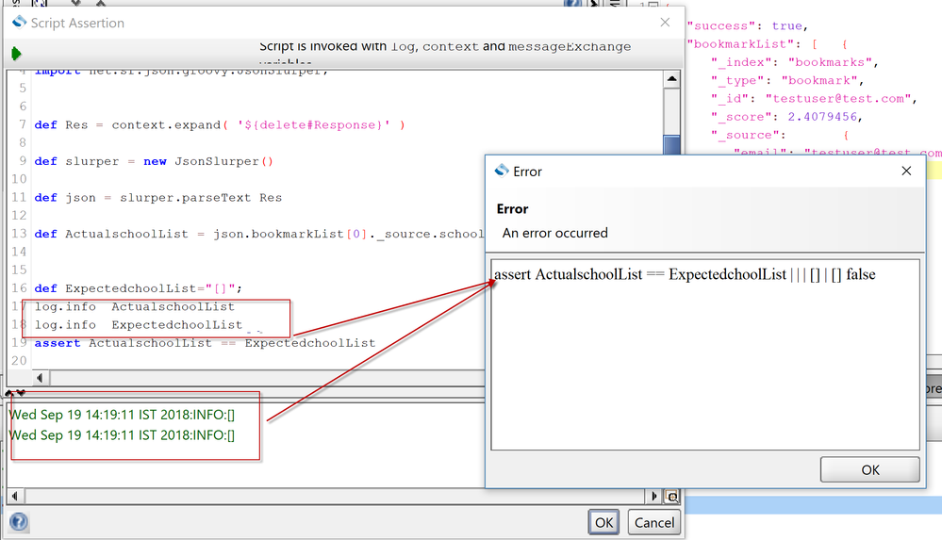Select first INFO log entry in output
This screenshot has width=942, height=540.
tap(122, 414)
